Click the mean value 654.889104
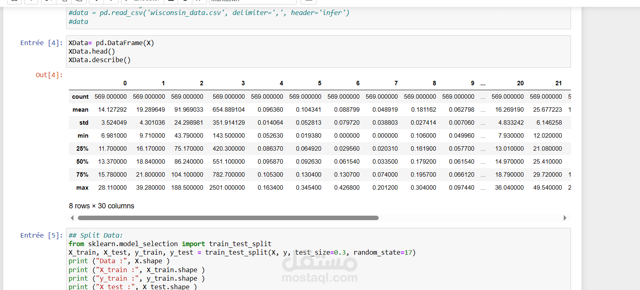 point(228,110)
